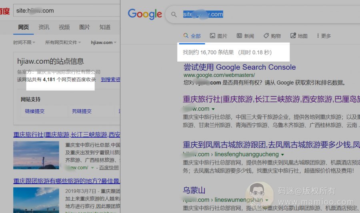360x213 pixels.
Task: Open Google result 重庆到凤凰古城旅游跟团
Action: (x=271, y=145)
